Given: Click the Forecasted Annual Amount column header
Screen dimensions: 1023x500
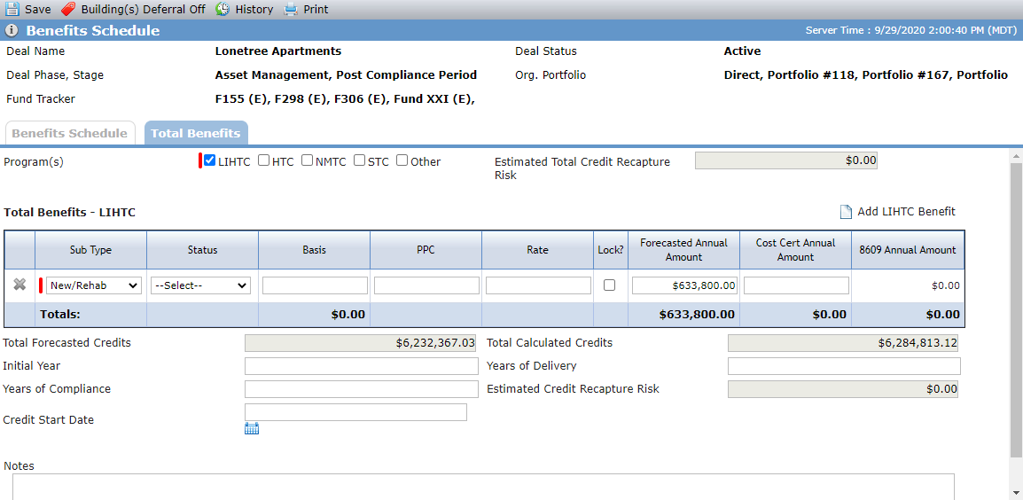Looking at the screenshot, I should point(683,249).
